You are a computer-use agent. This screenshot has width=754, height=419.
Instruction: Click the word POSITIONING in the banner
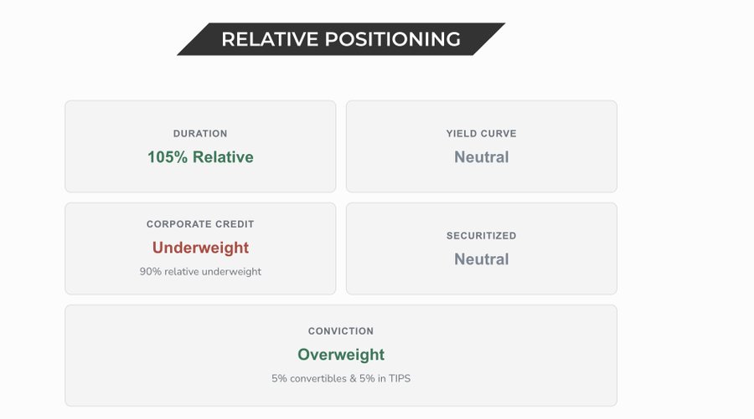393,38
